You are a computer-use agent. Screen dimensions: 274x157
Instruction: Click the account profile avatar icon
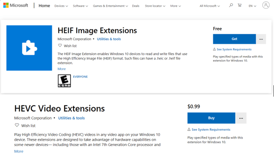(266, 5)
